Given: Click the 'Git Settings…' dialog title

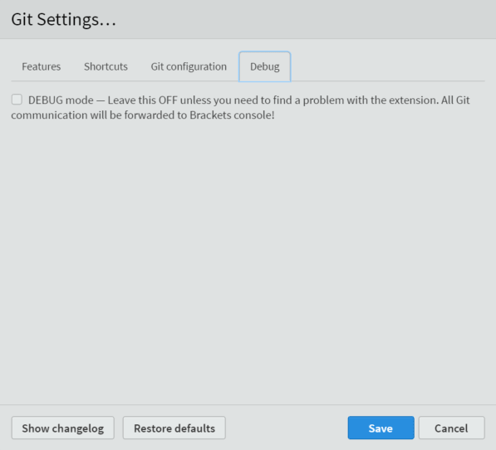Looking at the screenshot, I should pos(64,20).
